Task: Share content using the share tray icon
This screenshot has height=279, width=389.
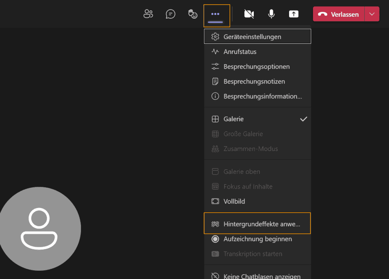Action: click(x=294, y=14)
